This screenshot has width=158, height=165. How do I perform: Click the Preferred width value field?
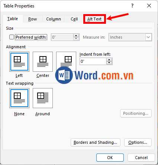(62, 37)
